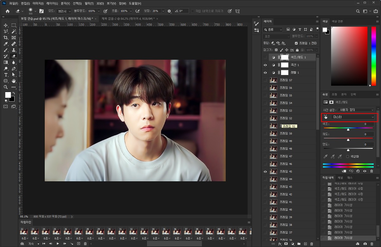Pick the Horizontal Type tool
Screen dimensions: 381x247
[x=6, y=75]
